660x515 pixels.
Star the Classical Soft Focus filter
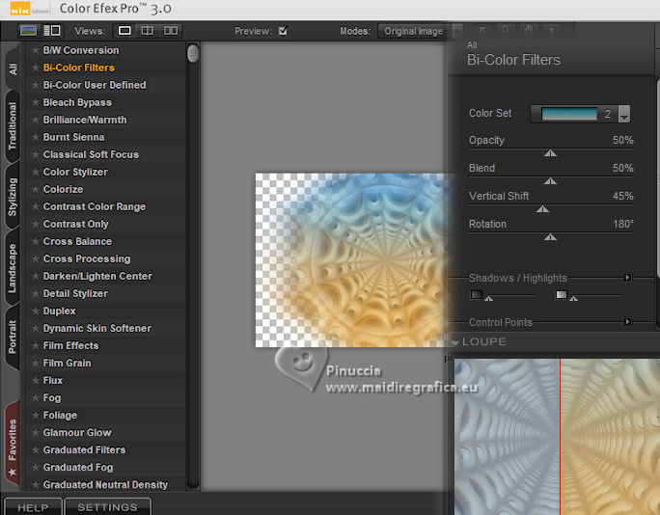coord(36,154)
